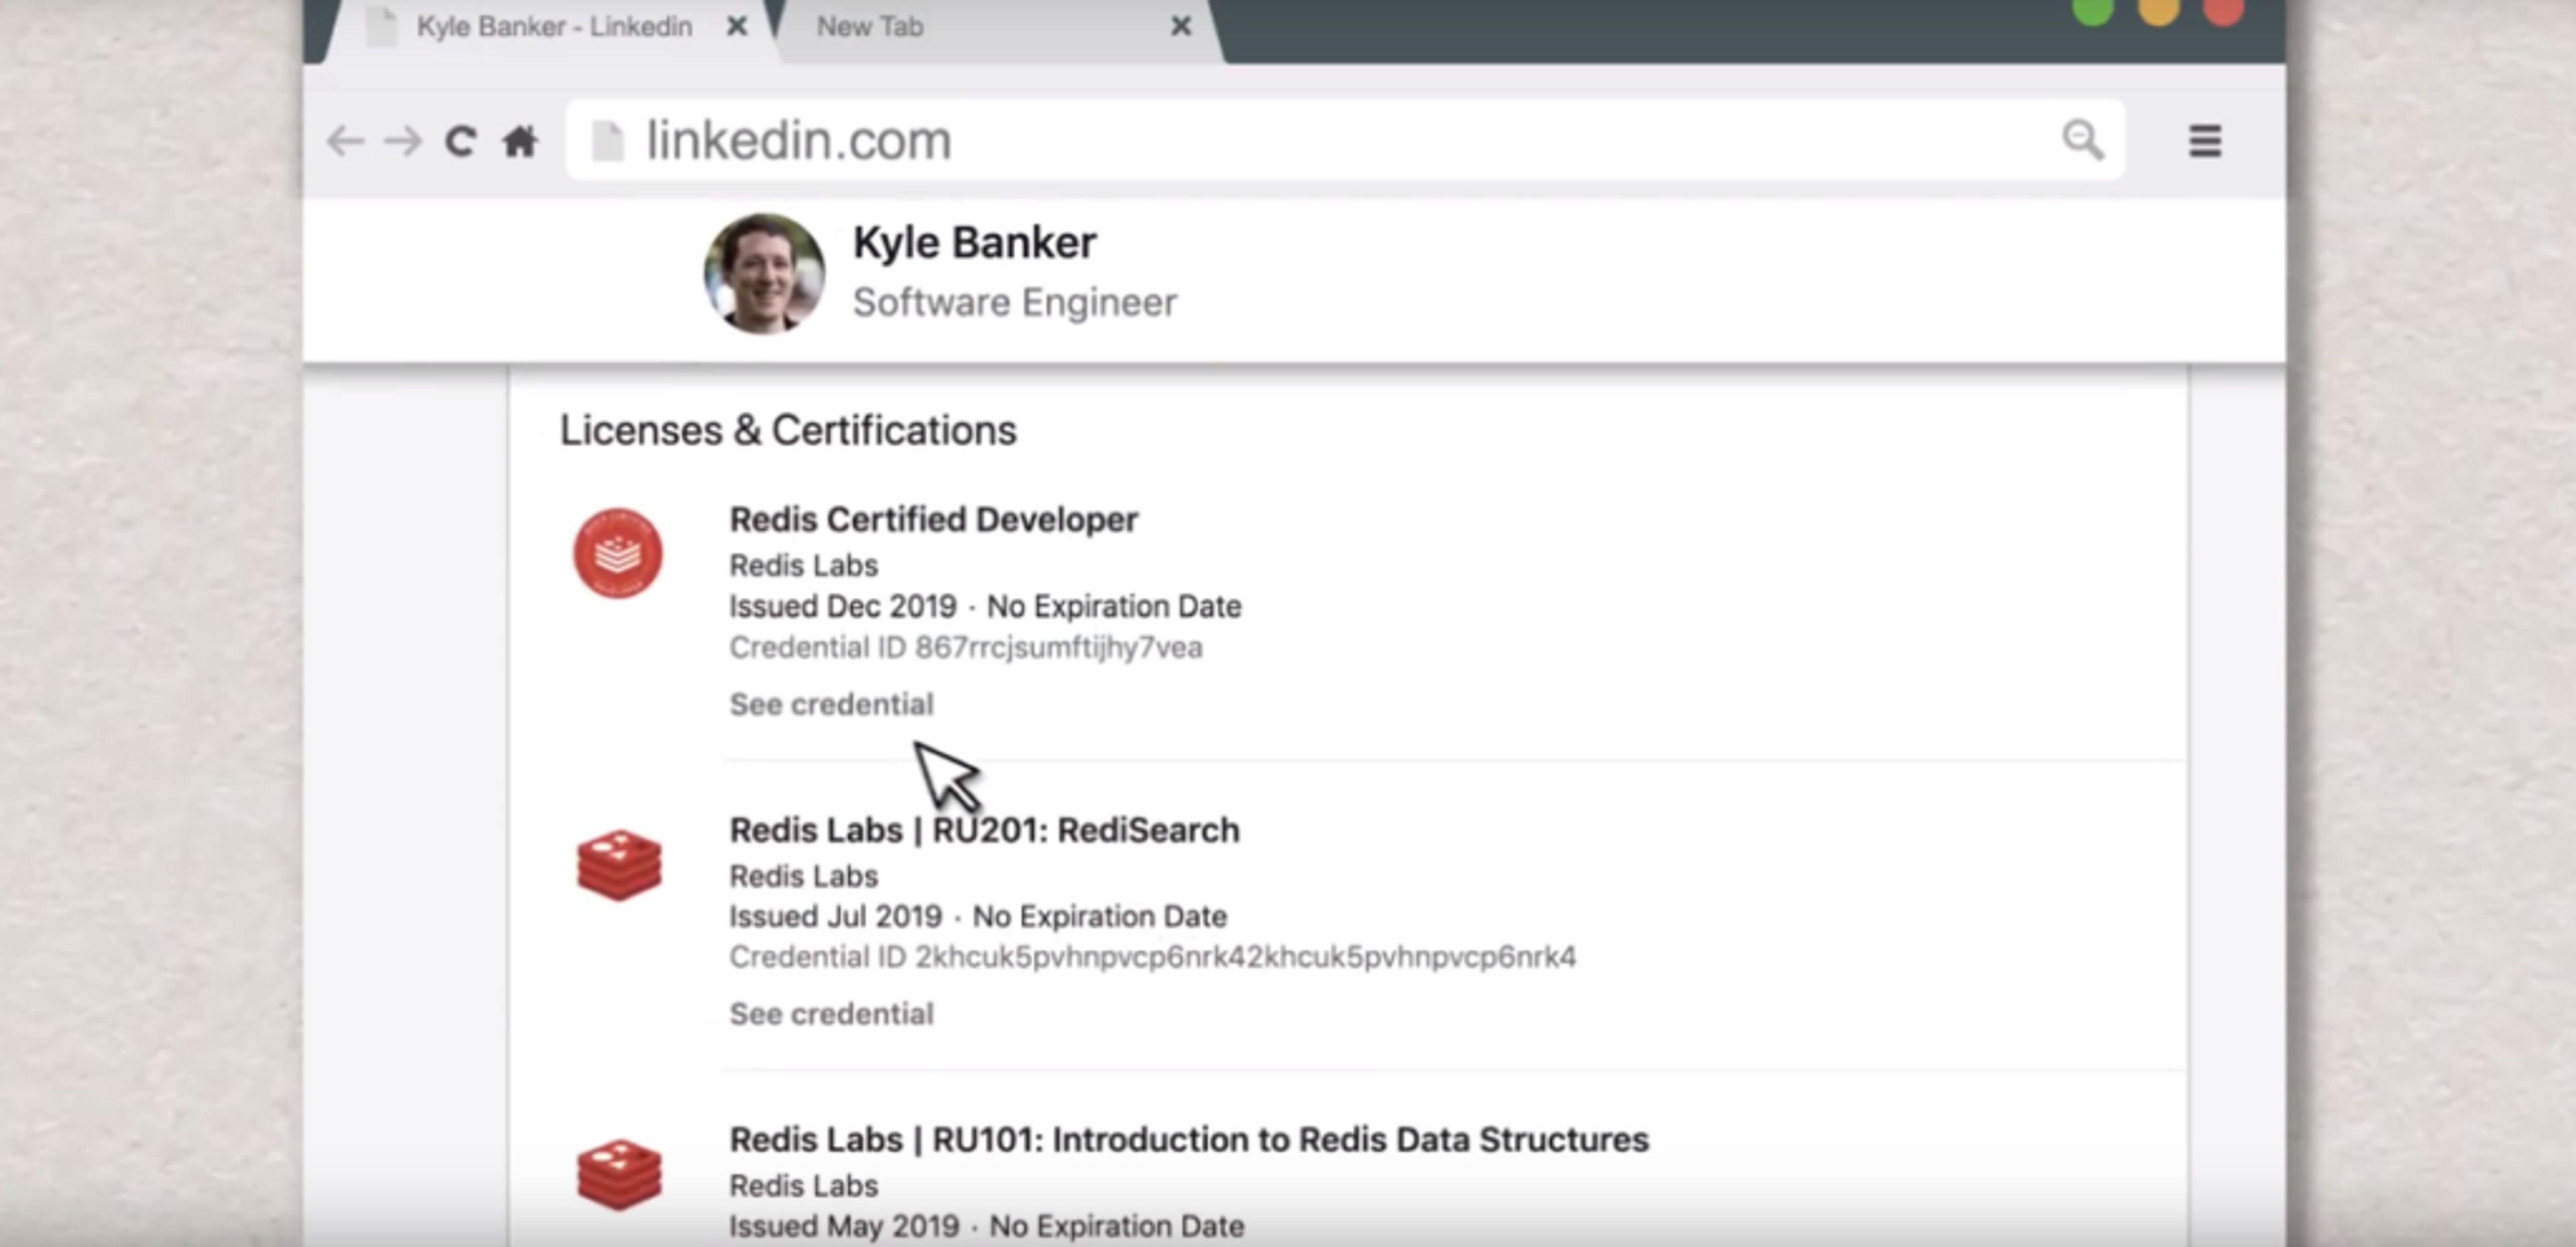
Task: Switch to the New Tab tab
Action: coord(870,27)
